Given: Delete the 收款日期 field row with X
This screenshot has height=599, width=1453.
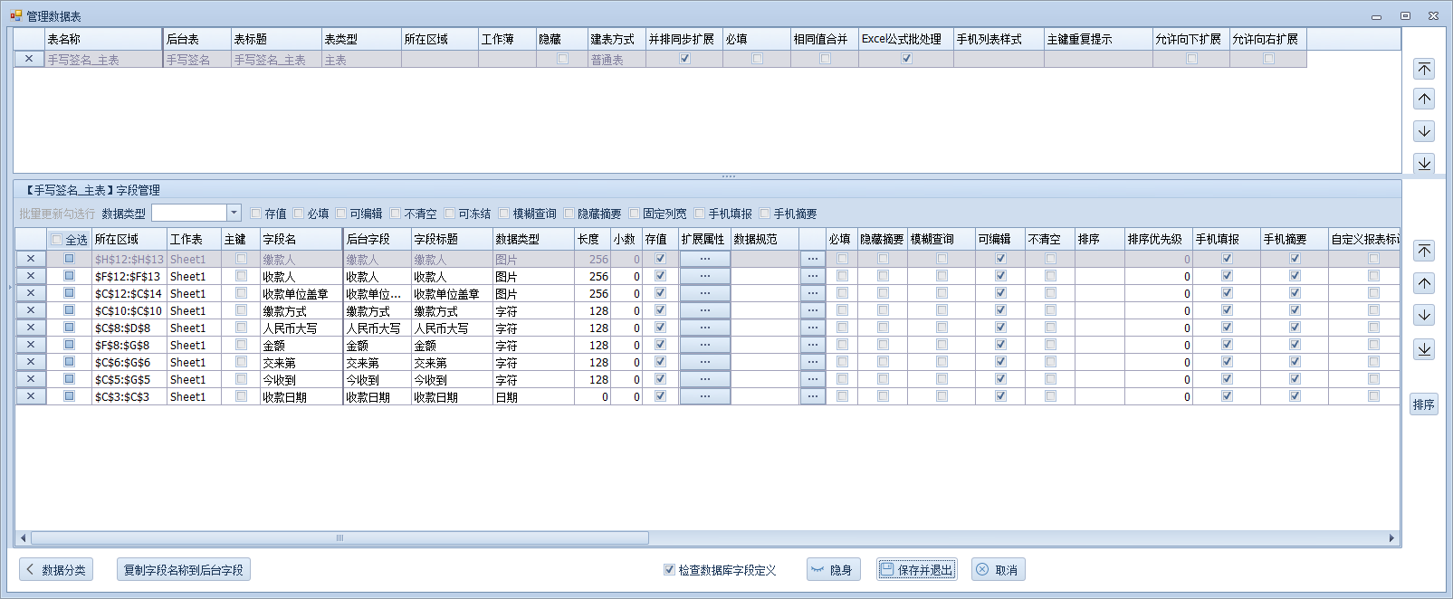Looking at the screenshot, I should pos(31,396).
